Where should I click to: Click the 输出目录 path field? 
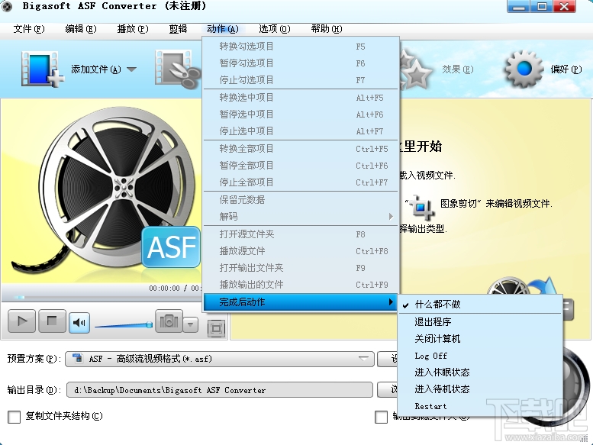pos(220,390)
